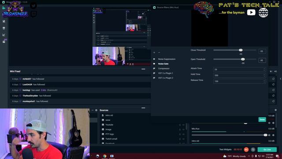The height and width of the screenshot is (159, 282).
Task: Open Chrome from the taskbar
Action: 104,156
